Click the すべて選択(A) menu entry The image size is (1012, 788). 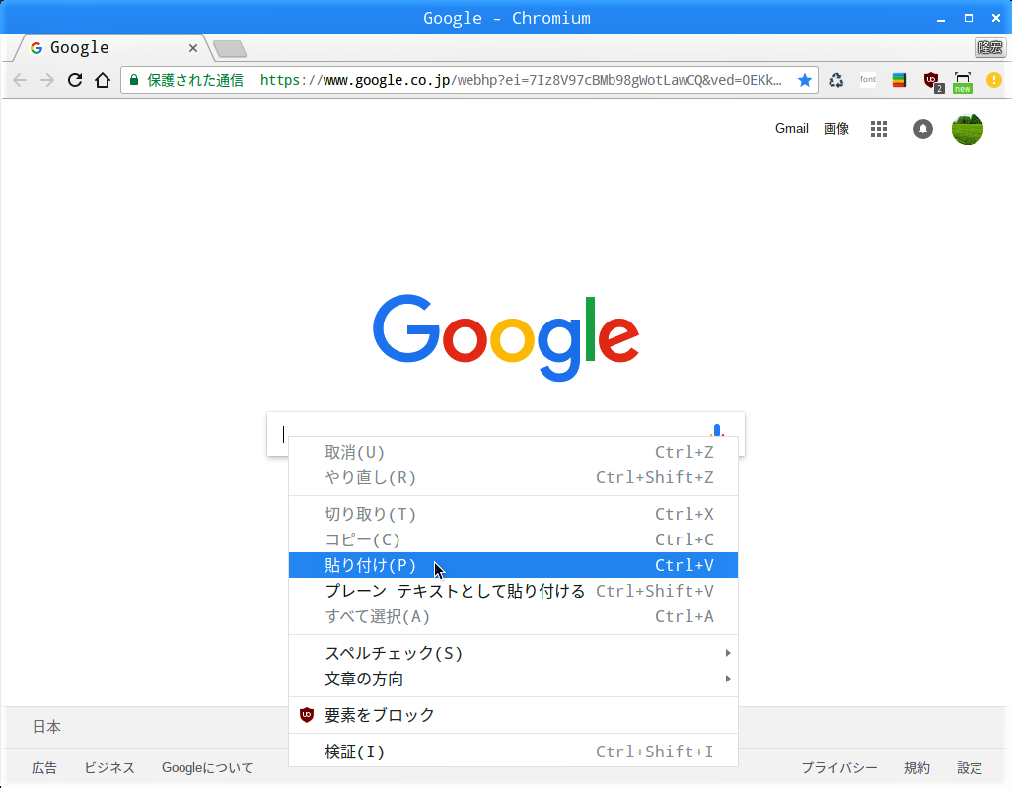point(513,617)
